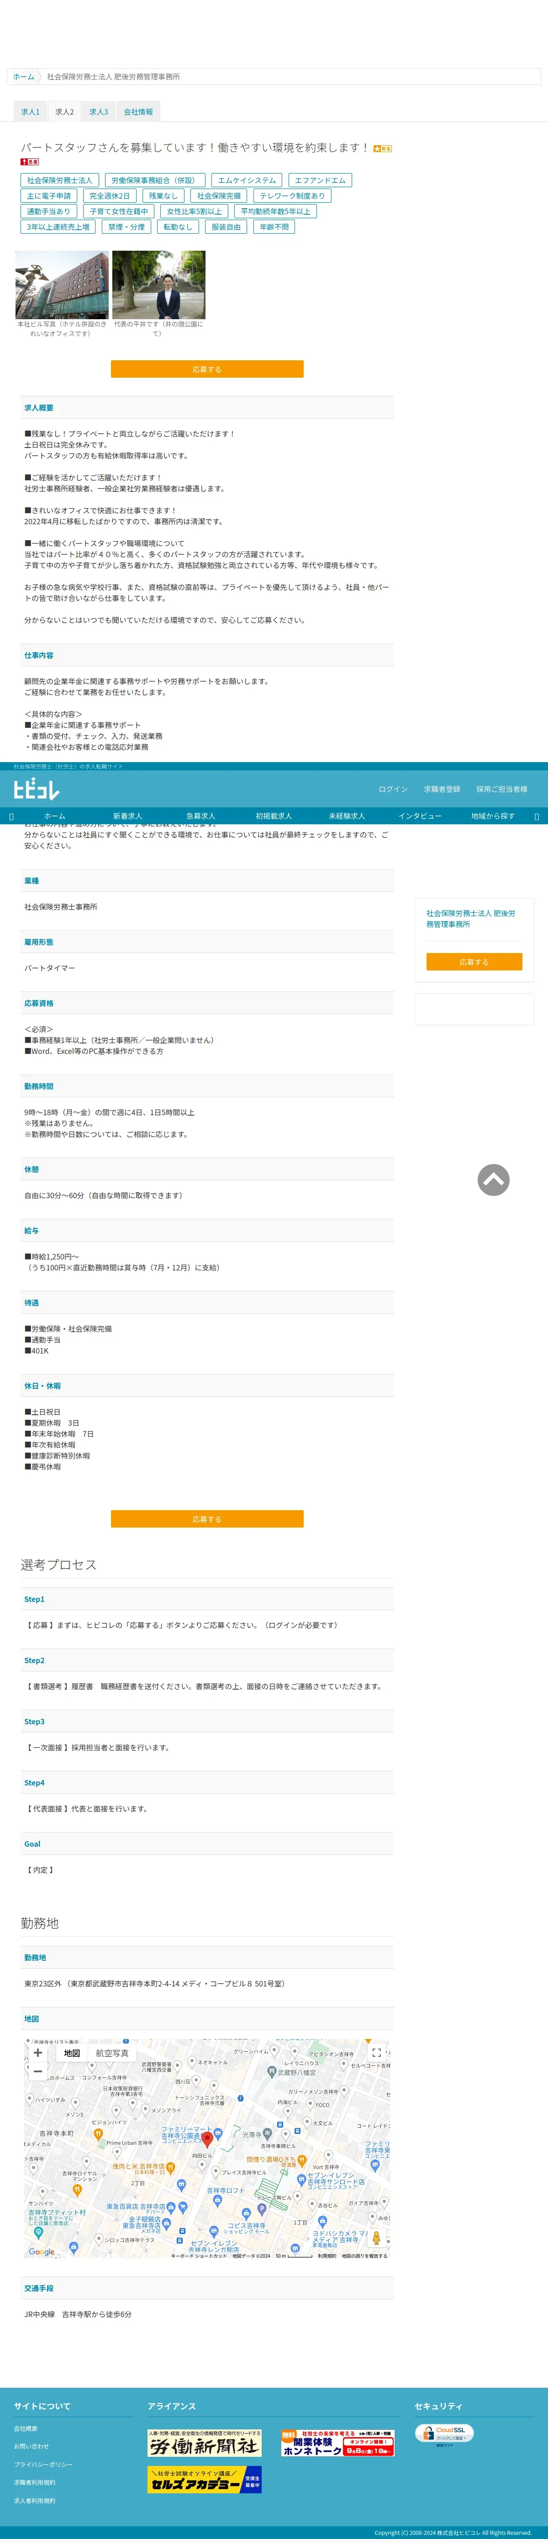Open the セルズアカデミー banner
The image size is (548, 2539).
point(204,2479)
